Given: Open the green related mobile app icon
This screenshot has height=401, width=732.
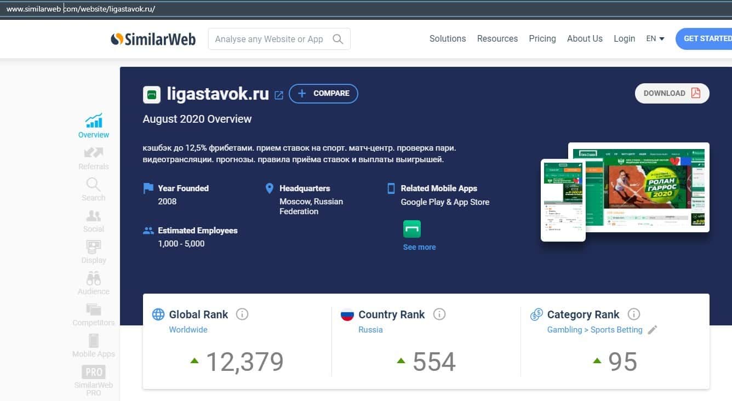Looking at the screenshot, I should (412, 229).
